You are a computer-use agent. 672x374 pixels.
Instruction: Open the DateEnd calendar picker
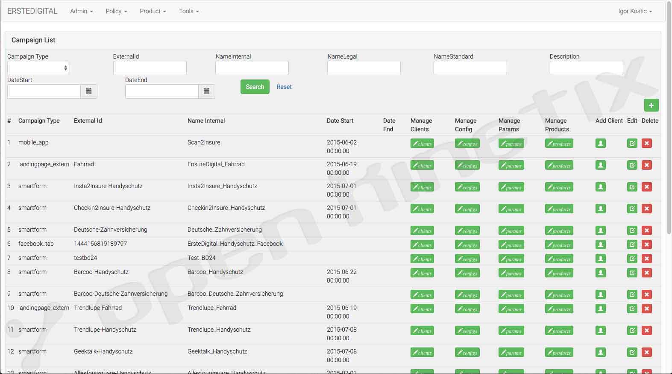[206, 91]
